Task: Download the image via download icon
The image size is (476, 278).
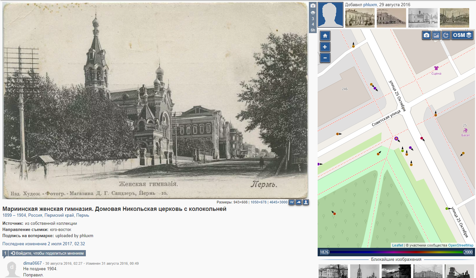Action: coord(306,202)
